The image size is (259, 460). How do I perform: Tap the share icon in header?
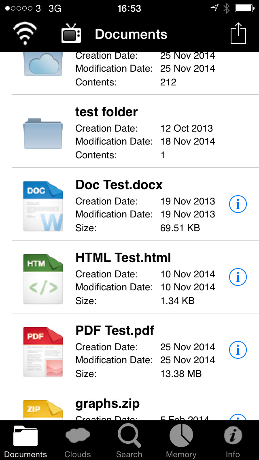[238, 33]
